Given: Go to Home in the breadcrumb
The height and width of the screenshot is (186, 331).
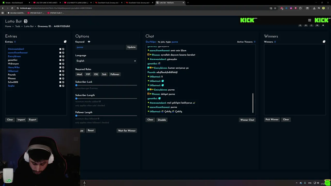Looking at the screenshot, I should [x=8, y=26].
